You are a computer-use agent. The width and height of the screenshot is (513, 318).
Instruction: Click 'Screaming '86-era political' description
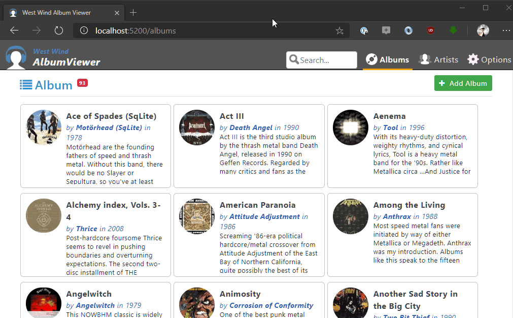(268, 253)
